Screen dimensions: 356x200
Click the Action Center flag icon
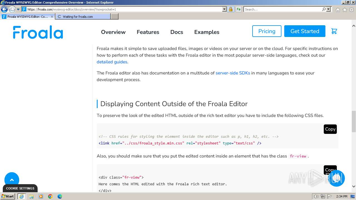tap(329, 196)
